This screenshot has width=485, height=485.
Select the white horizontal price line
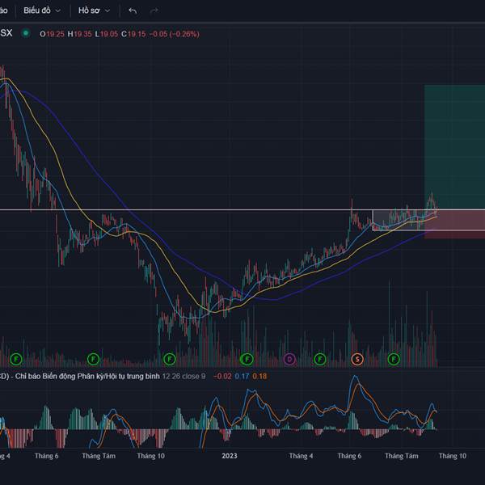tap(186, 210)
